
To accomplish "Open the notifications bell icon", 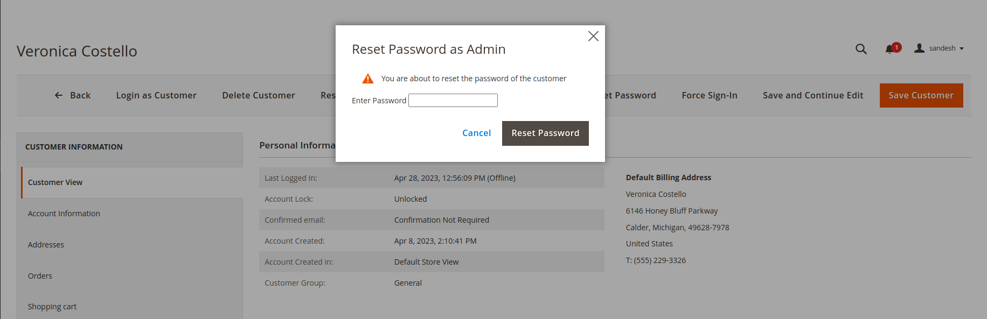I will (x=890, y=49).
